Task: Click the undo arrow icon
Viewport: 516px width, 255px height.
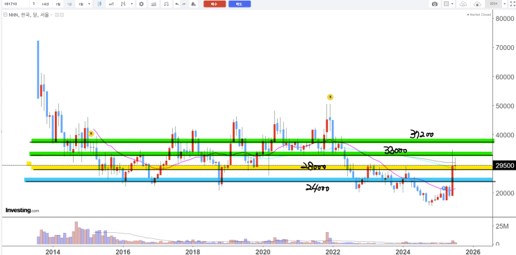Action: [177, 4]
